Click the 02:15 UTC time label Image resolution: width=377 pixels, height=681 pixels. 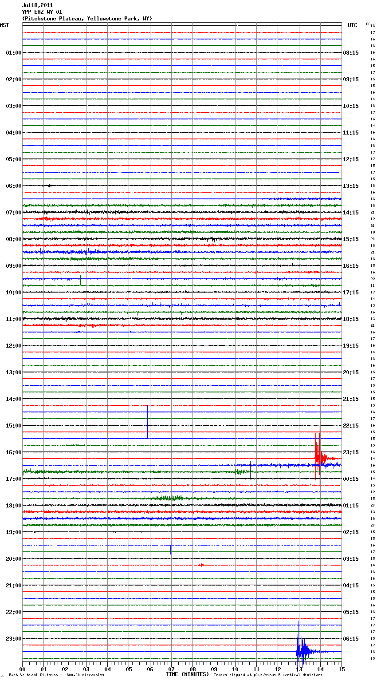351,532
